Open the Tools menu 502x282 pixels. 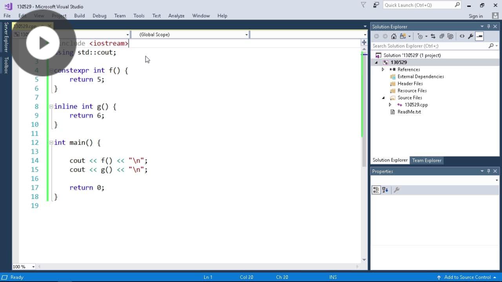point(139,16)
